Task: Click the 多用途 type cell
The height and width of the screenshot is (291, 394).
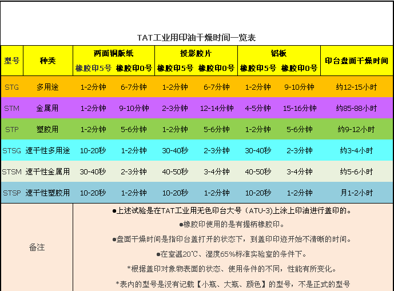Action: click(47, 87)
